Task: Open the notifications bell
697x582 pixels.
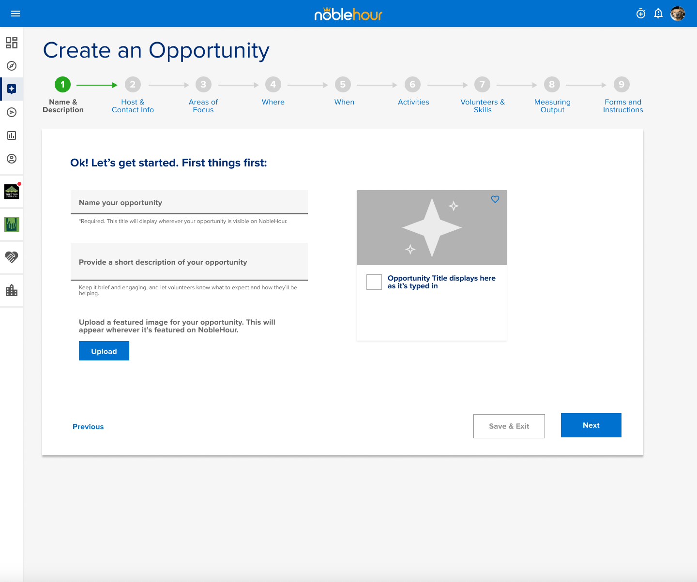Action: [x=658, y=14]
